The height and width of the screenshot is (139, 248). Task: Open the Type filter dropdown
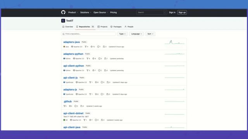[122, 34]
